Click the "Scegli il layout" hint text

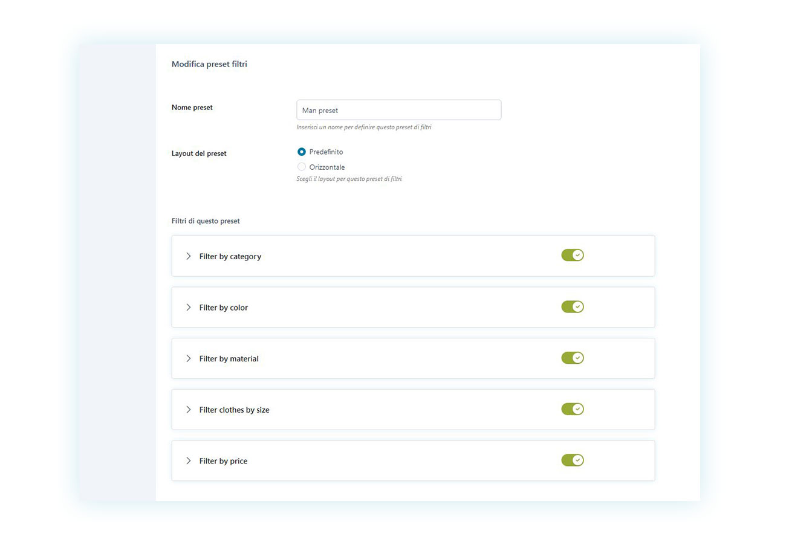(349, 179)
